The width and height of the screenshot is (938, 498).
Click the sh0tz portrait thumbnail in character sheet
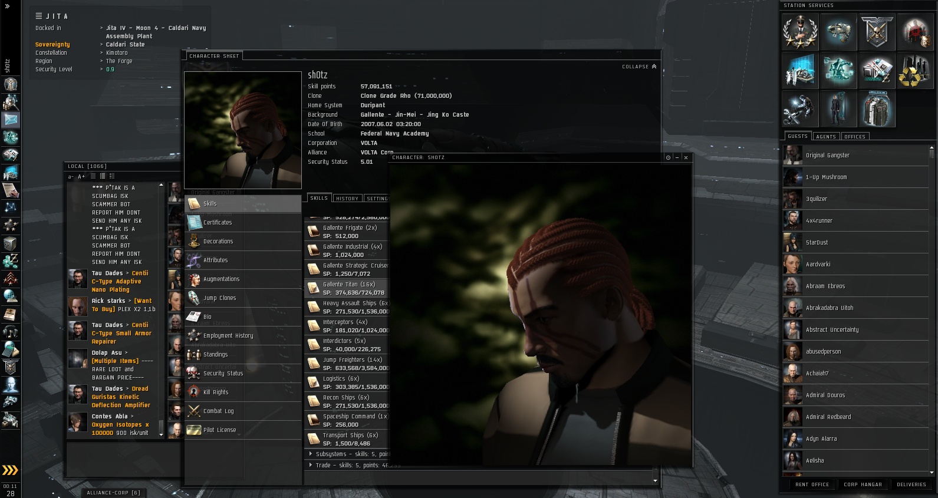(243, 130)
